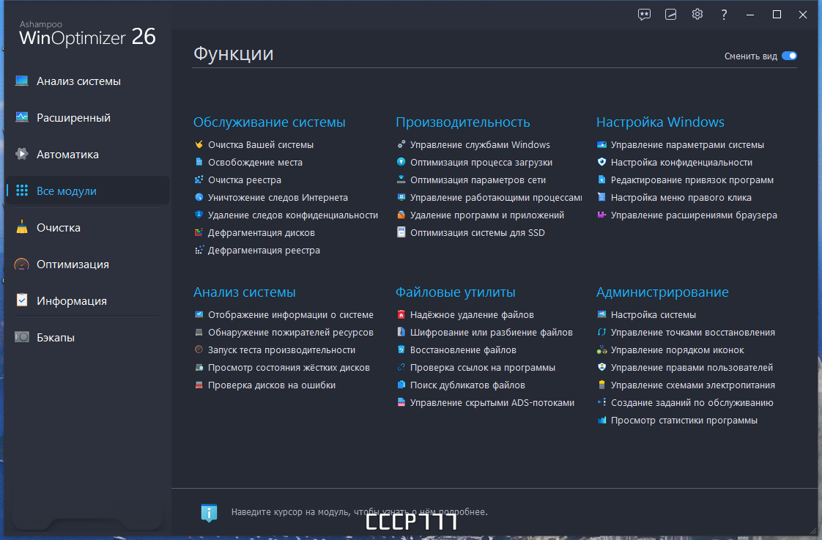Click icon beside 'Управление работающими процессами'

(x=401, y=198)
